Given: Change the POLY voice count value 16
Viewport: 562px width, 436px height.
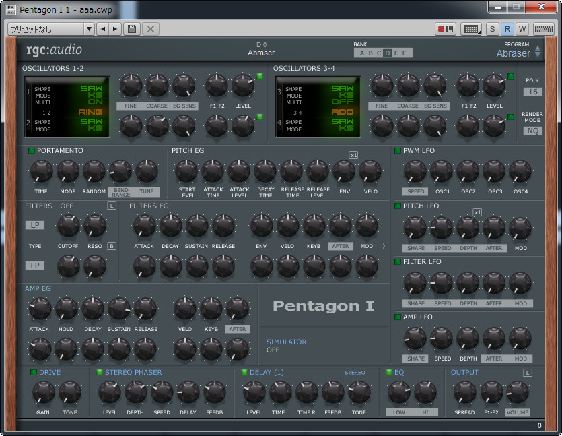Looking at the screenshot, I should pos(532,92).
